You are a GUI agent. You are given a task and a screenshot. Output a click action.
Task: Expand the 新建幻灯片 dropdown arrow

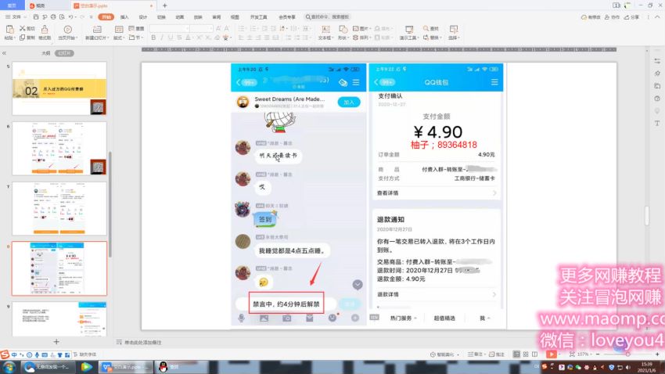[x=108, y=38]
